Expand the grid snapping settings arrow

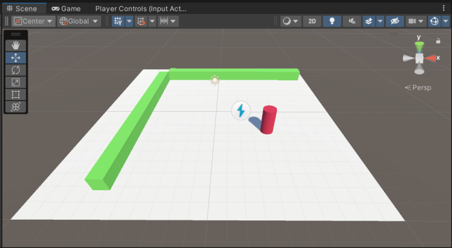coord(152,21)
